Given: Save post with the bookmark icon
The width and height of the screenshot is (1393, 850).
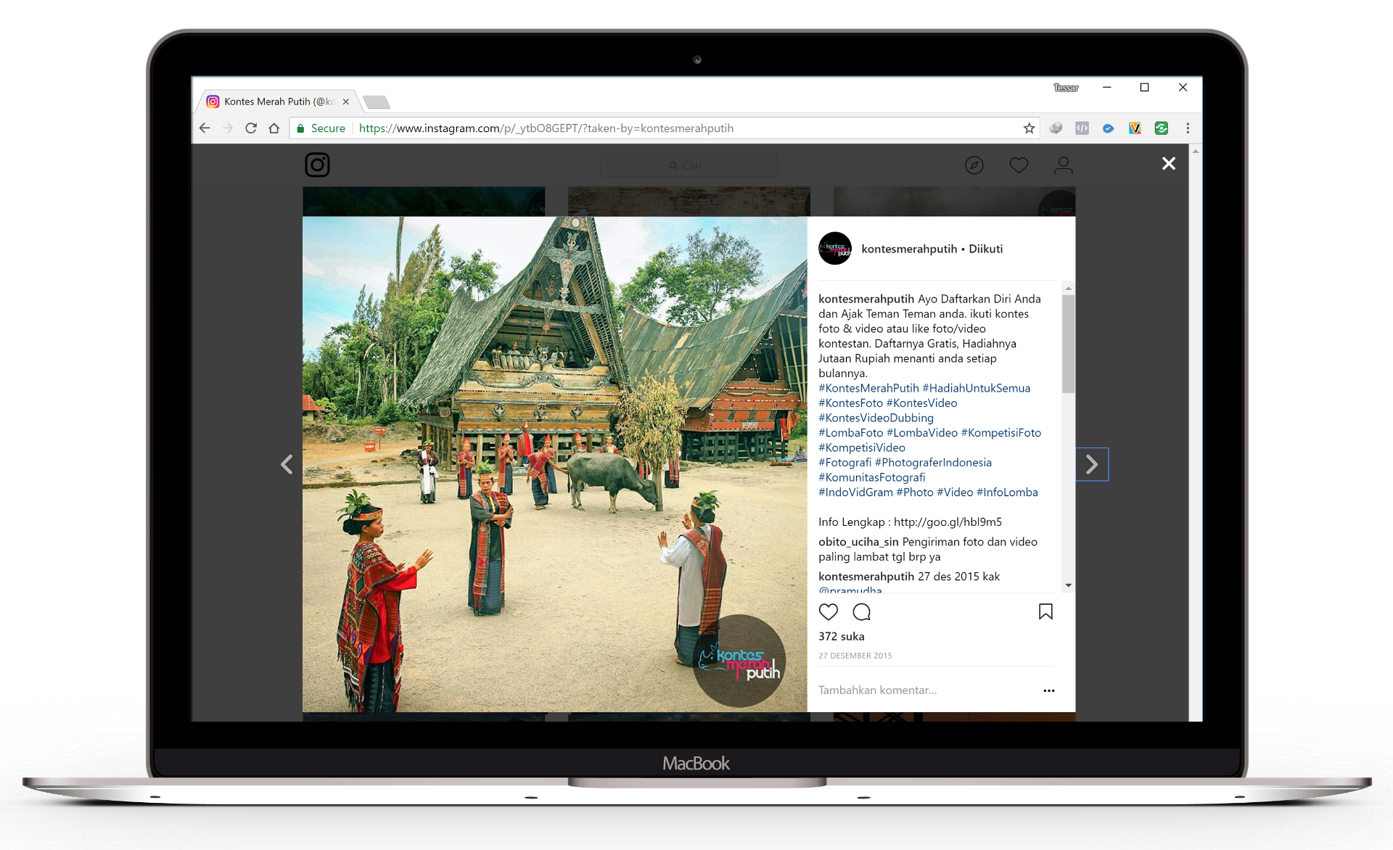Looking at the screenshot, I should pyautogui.click(x=1045, y=611).
